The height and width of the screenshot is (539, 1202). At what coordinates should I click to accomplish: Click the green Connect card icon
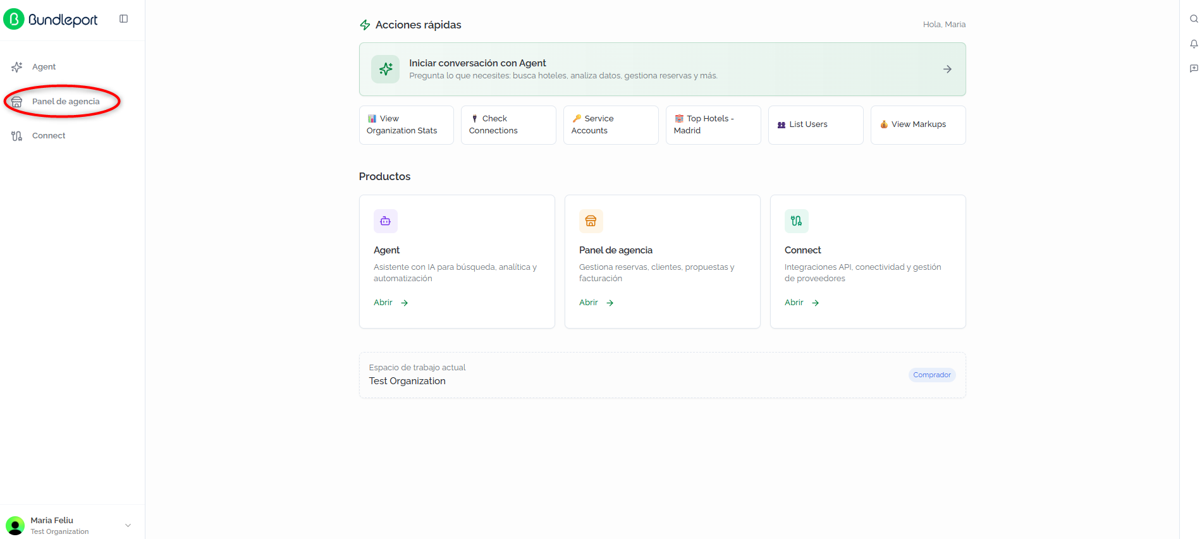pos(797,221)
